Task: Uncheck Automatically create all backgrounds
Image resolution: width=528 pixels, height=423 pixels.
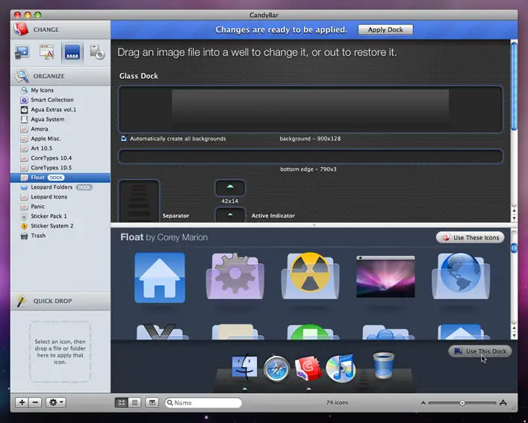Action: point(124,138)
